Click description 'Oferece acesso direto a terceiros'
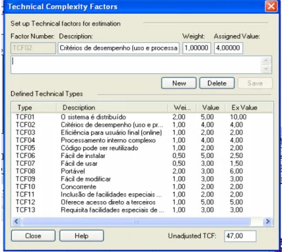This screenshot has height=252, width=282. point(108,202)
